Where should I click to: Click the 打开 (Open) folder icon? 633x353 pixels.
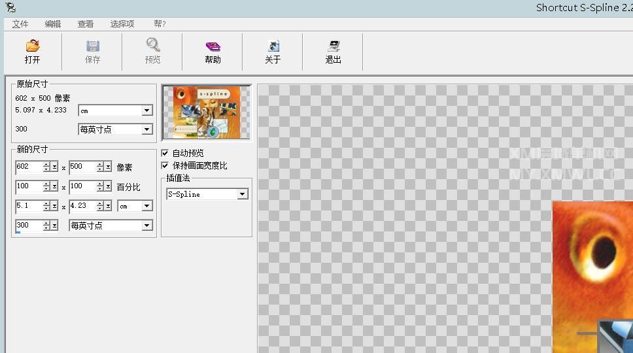[x=32, y=46]
